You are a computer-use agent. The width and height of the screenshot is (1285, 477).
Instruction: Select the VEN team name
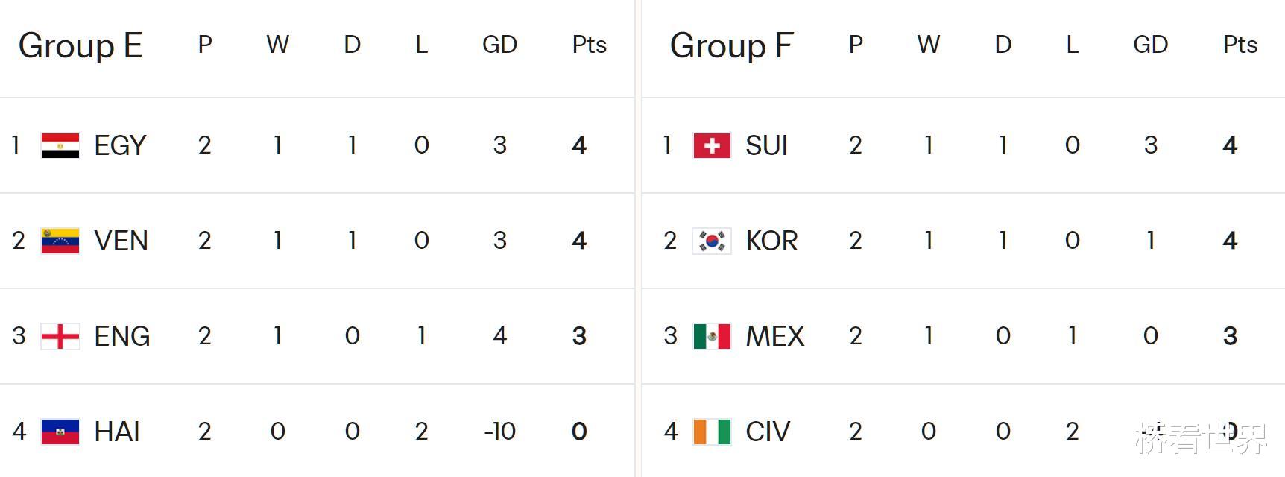(x=121, y=241)
